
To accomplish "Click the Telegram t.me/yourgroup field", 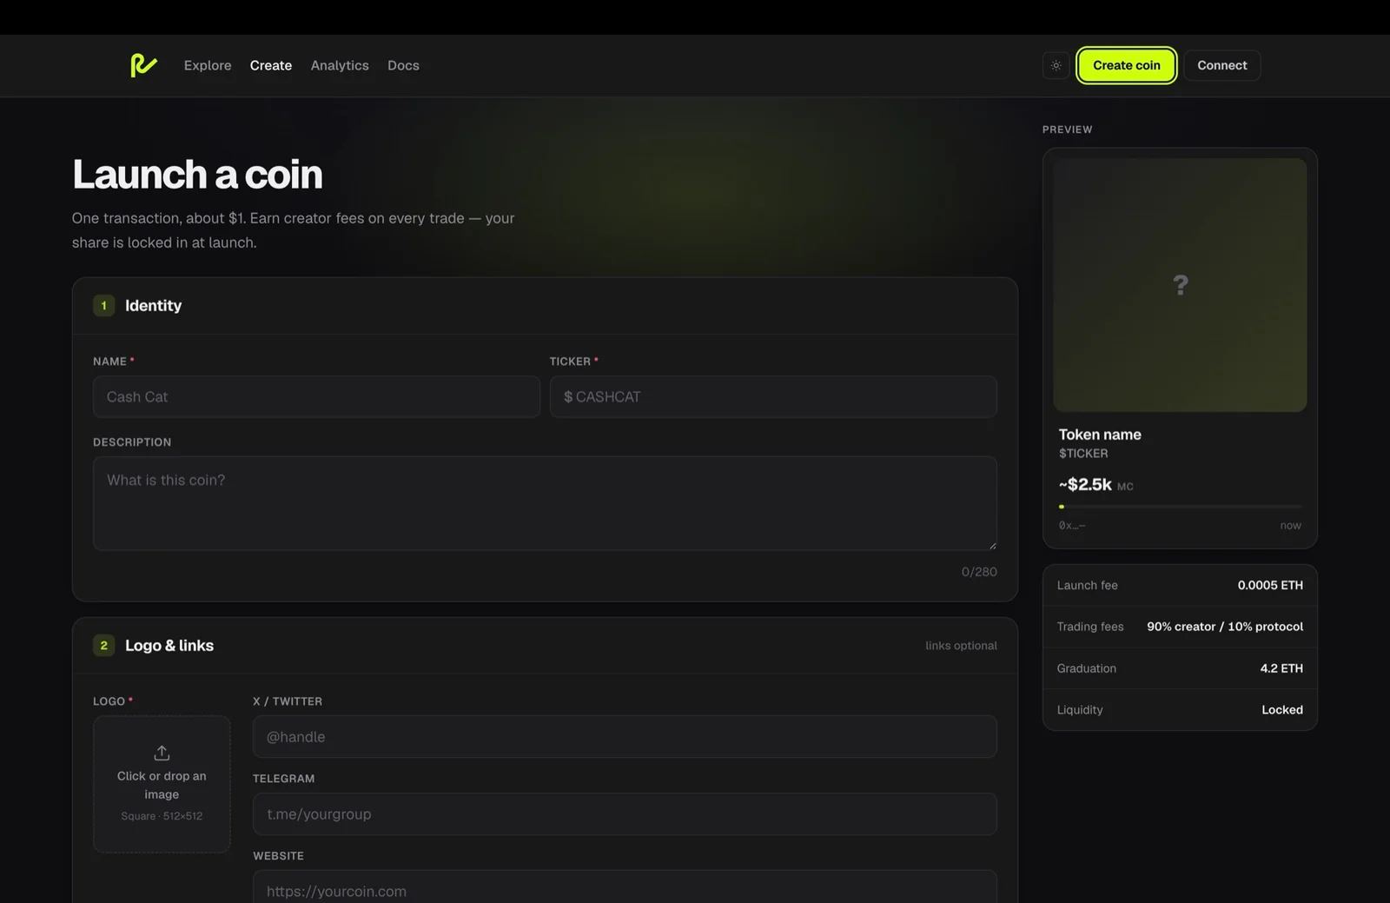I will coord(625,813).
